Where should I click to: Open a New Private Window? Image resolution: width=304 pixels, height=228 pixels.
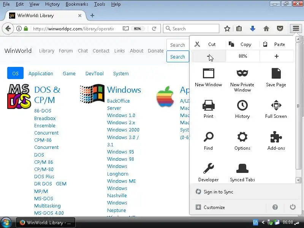coord(242,80)
